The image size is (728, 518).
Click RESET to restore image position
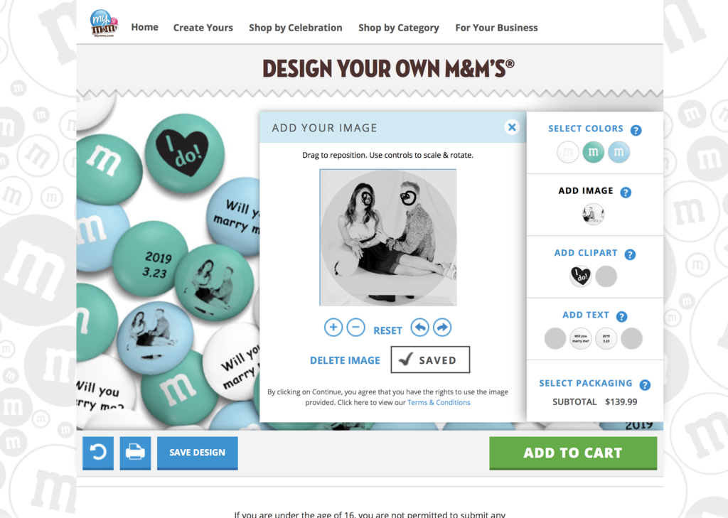(x=387, y=330)
